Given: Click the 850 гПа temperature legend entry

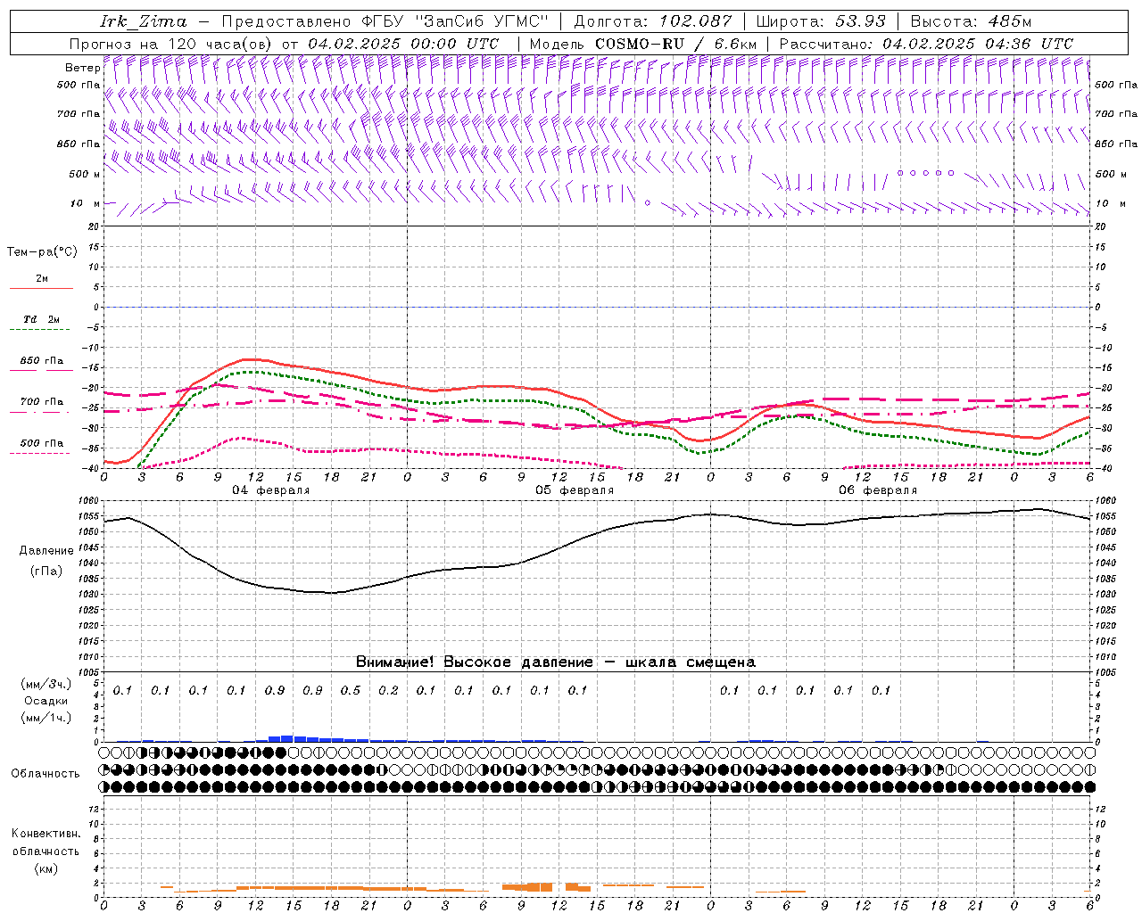Looking at the screenshot, I should tap(42, 361).
